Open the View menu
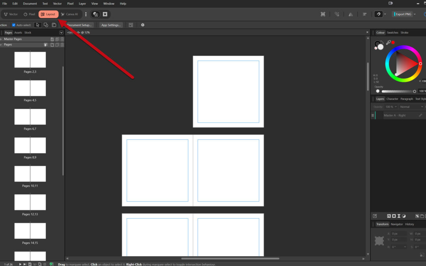The height and width of the screenshot is (266, 426). click(95, 4)
